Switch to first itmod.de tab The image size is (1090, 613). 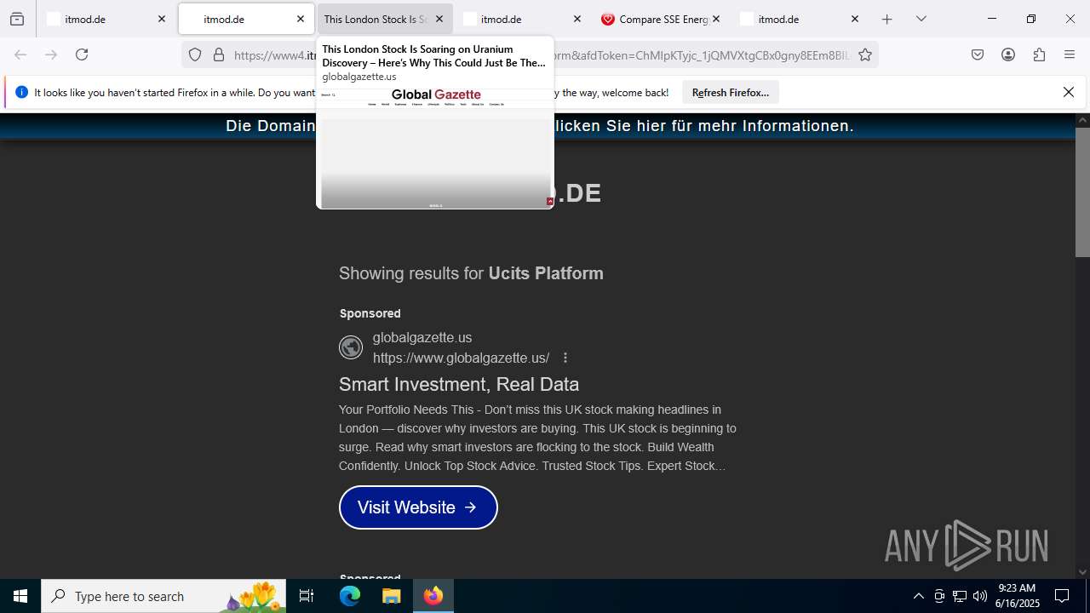tap(106, 19)
